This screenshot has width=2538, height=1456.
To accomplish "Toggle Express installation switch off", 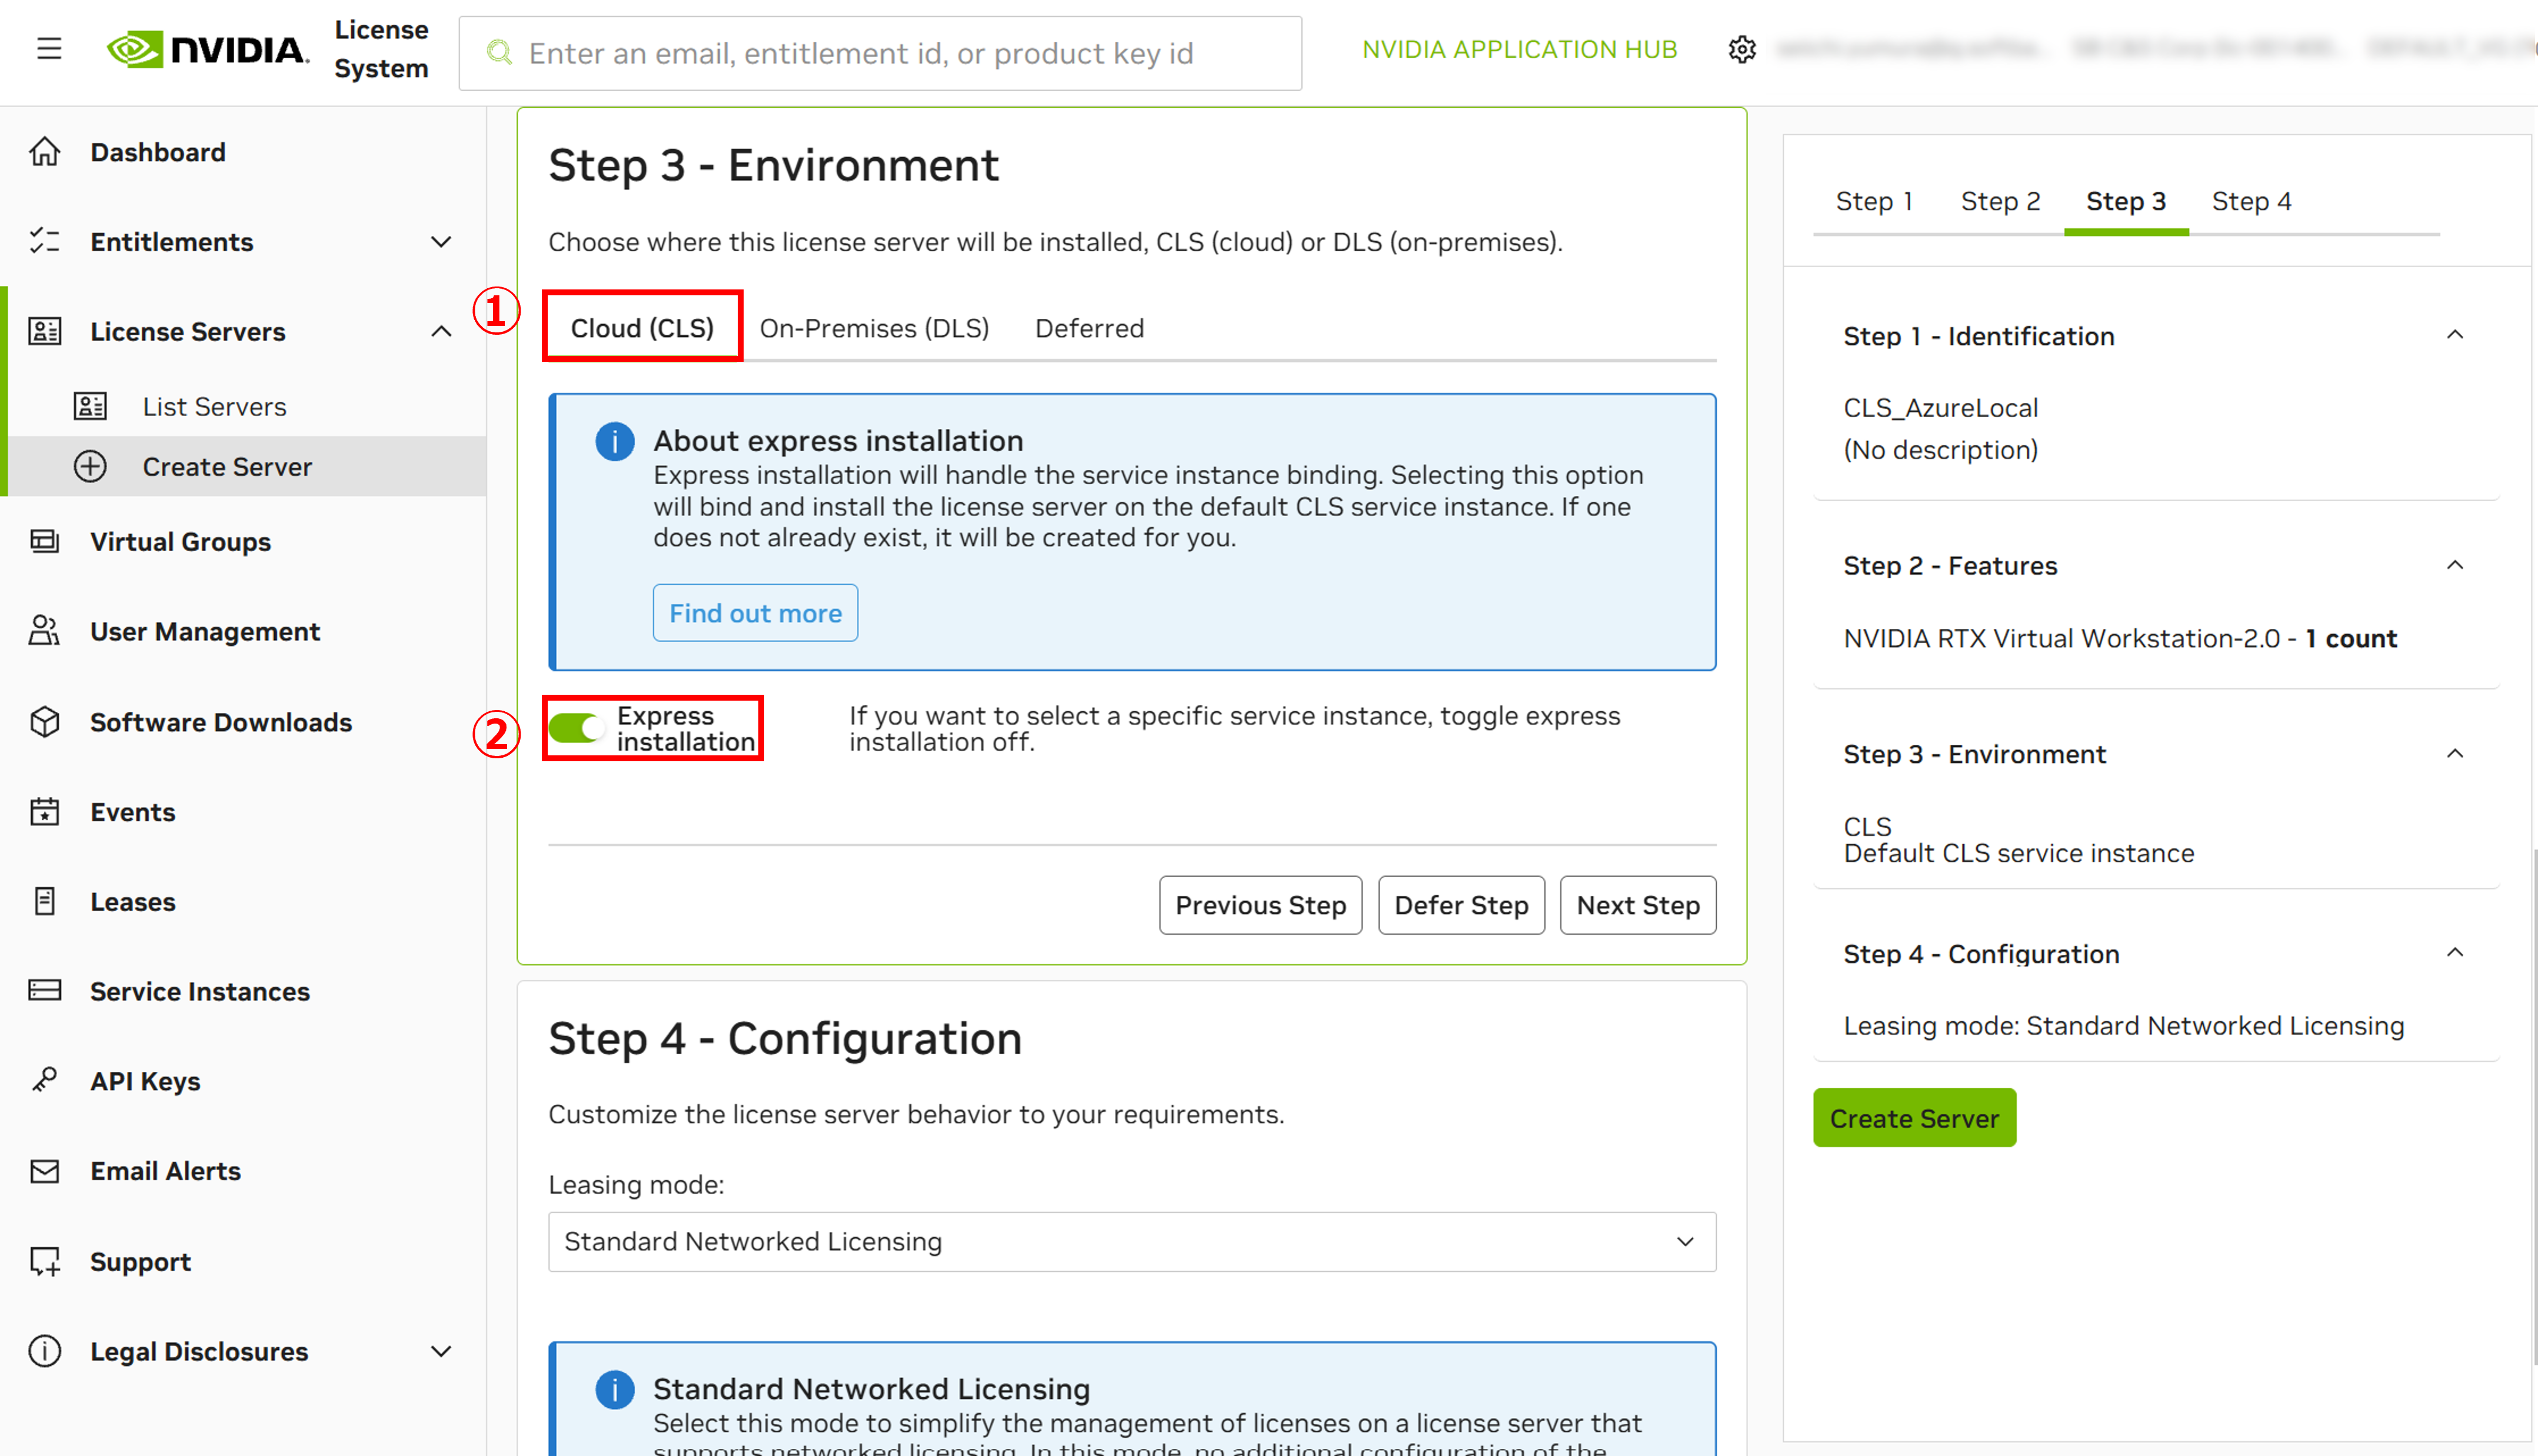I will (x=577, y=728).
